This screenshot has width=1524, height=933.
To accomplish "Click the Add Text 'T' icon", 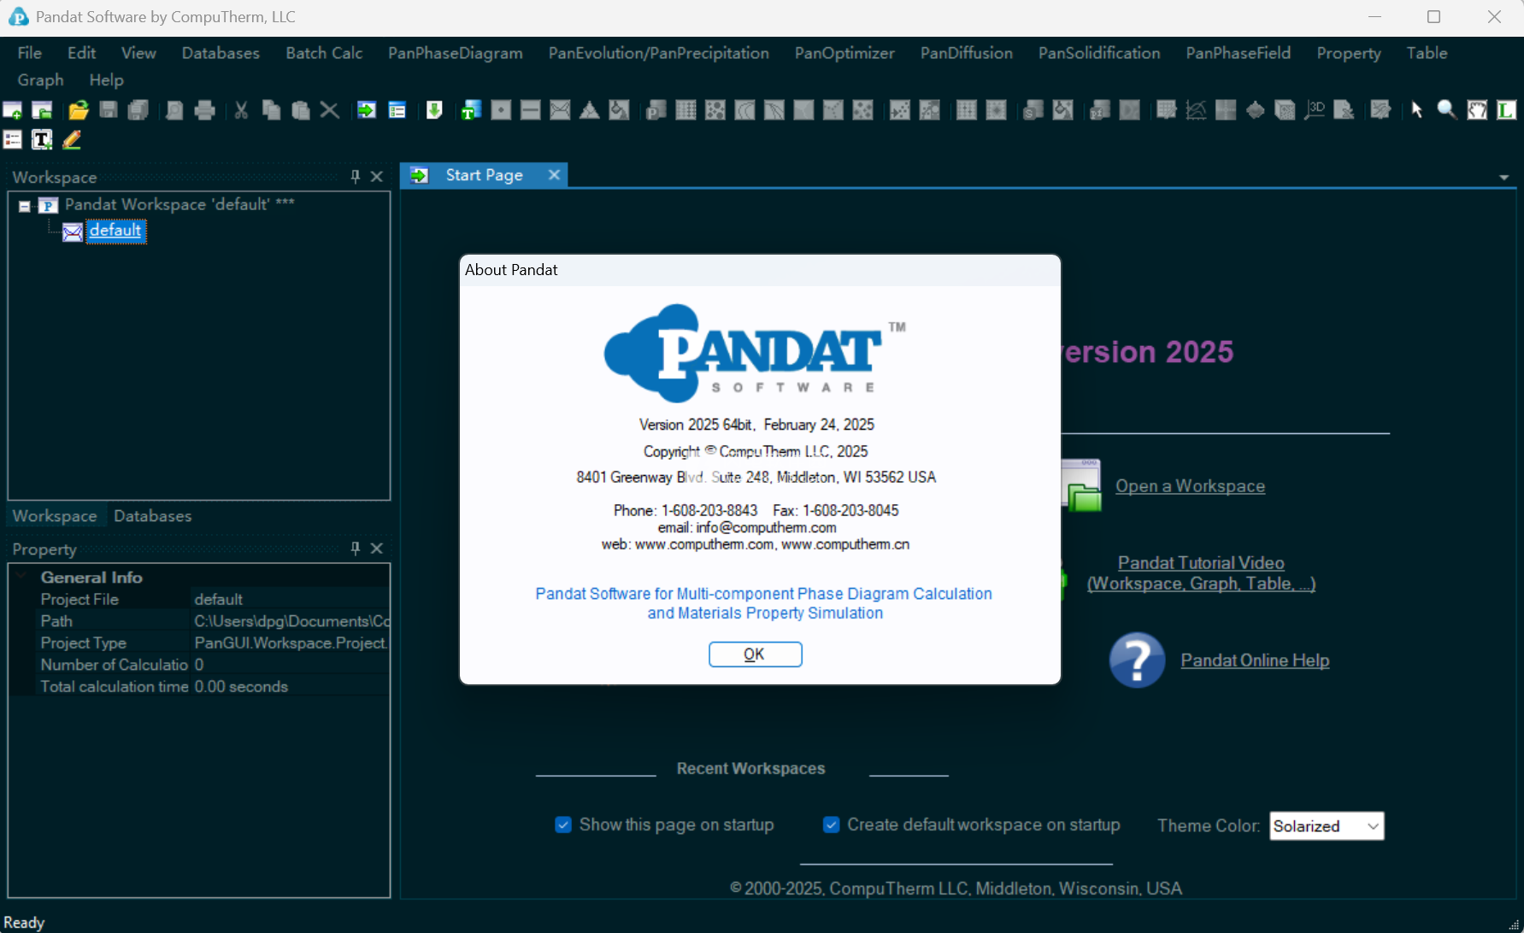I will (x=42, y=139).
